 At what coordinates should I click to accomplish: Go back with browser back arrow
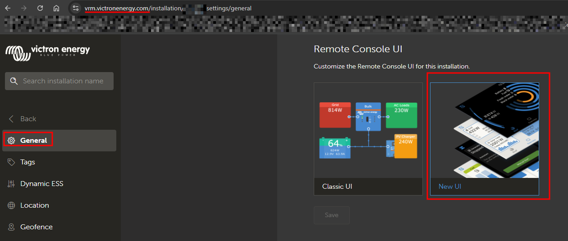(8, 8)
